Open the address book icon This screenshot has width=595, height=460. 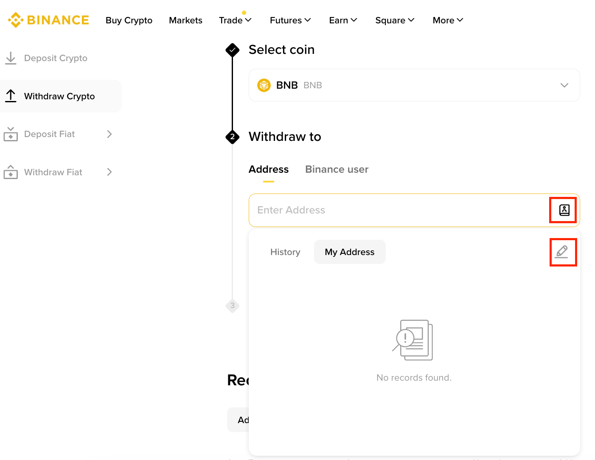click(x=564, y=210)
